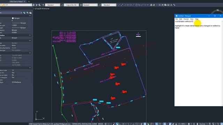Screen dimensions: 223x125
Task: Select the Table tool icon
Action: [x=168, y=5]
